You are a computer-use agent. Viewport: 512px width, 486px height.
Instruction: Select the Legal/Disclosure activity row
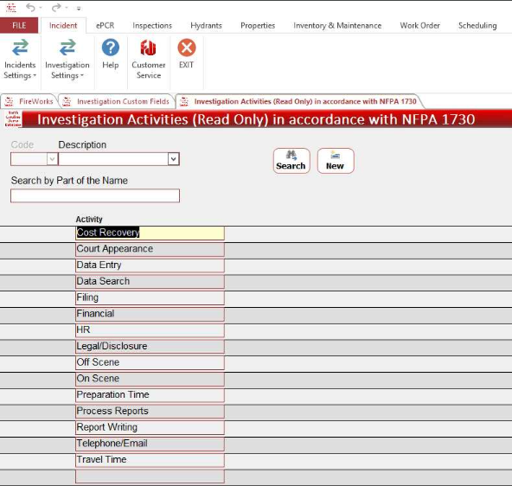tap(150, 347)
